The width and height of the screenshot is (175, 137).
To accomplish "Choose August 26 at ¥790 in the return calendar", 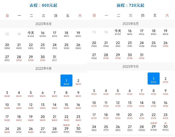I will click(165, 44).
